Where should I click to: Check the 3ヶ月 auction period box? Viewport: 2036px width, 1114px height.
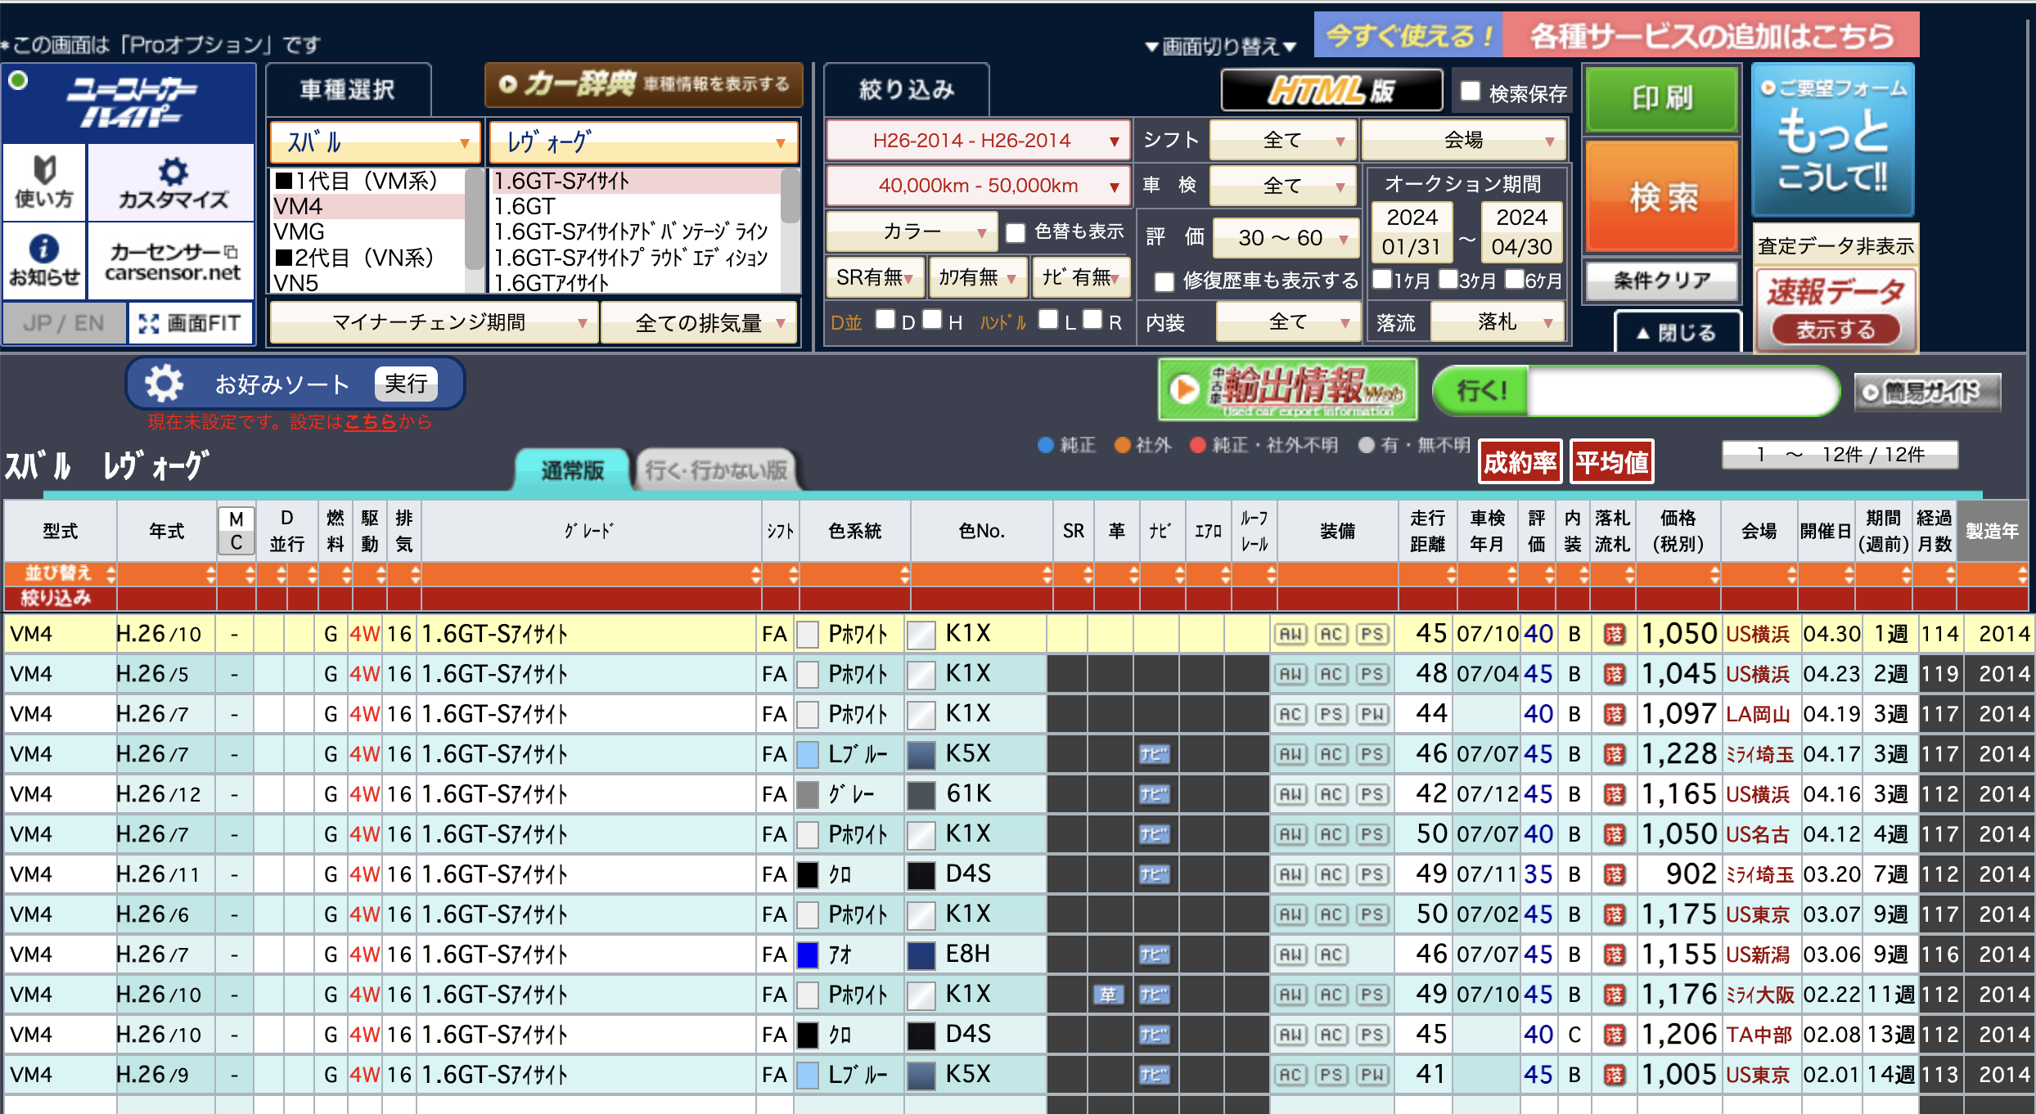(x=1448, y=280)
